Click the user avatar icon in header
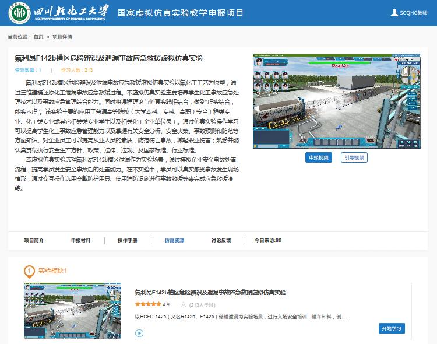The image size is (437, 344). 394,13
